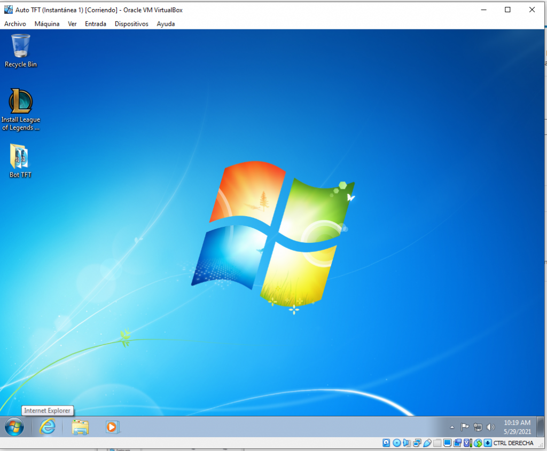Open the volume speaker control
The width and height of the screenshot is (547, 451).
pyautogui.click(x=490, y=427)
